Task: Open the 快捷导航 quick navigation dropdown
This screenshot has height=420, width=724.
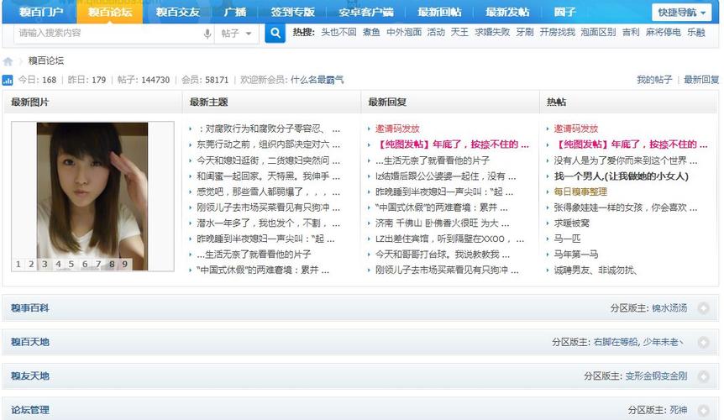Action: point(681,13)
